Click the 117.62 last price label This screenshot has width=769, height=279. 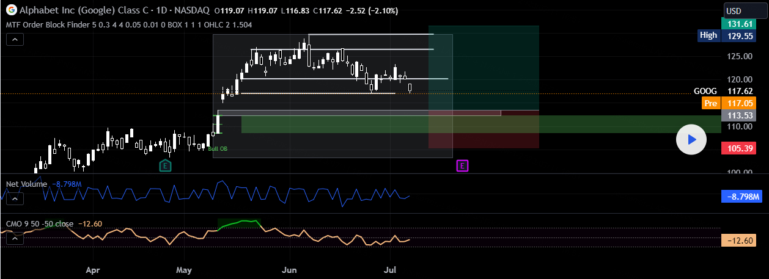click(739, 91)
